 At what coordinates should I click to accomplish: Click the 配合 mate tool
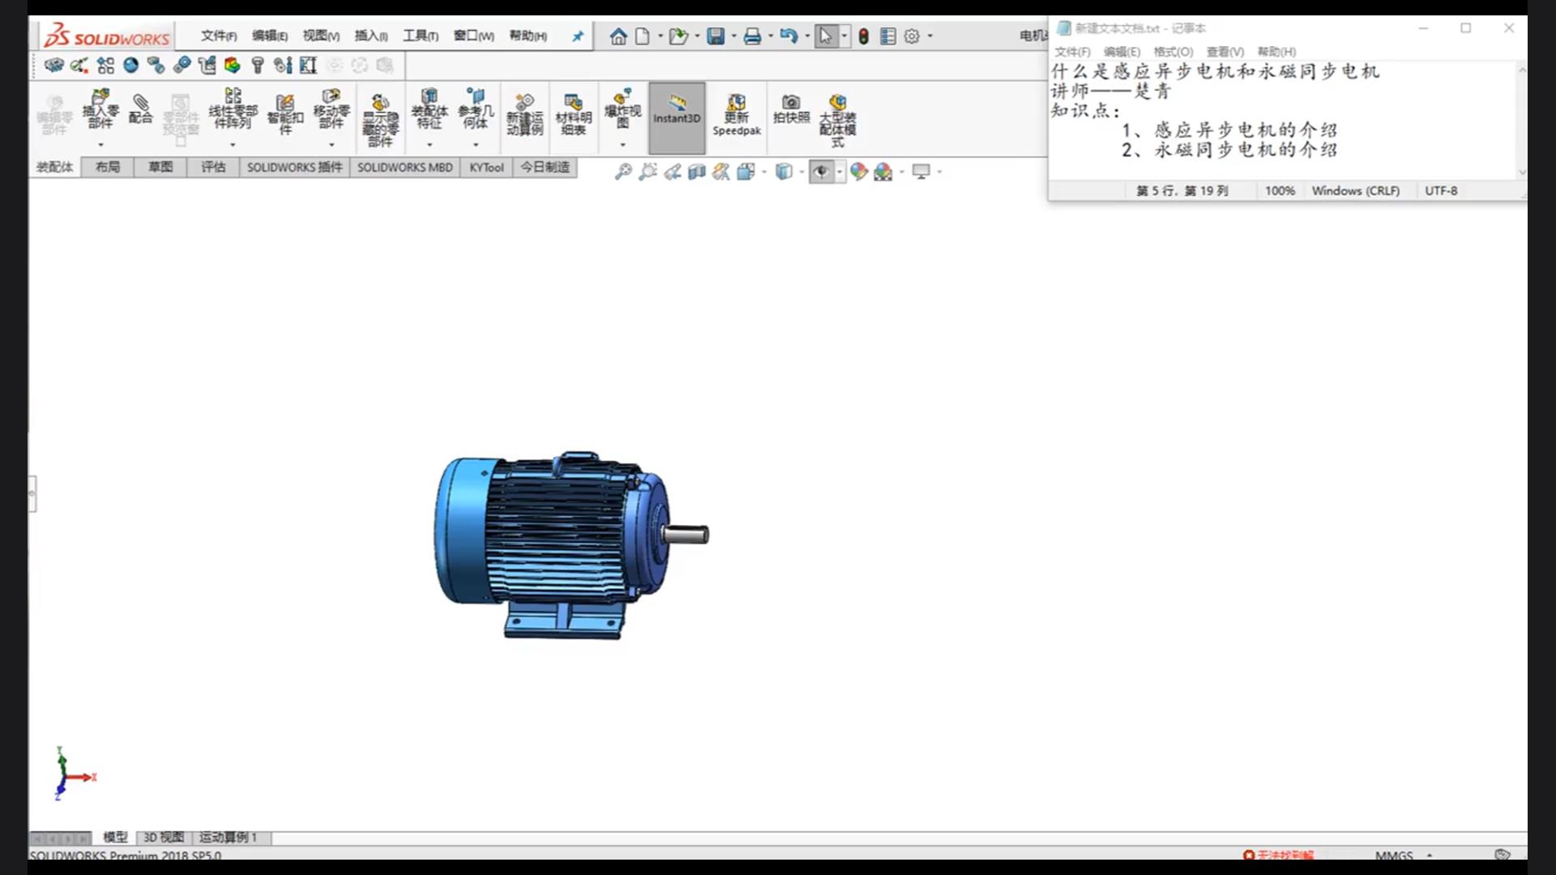pos(140,108)
